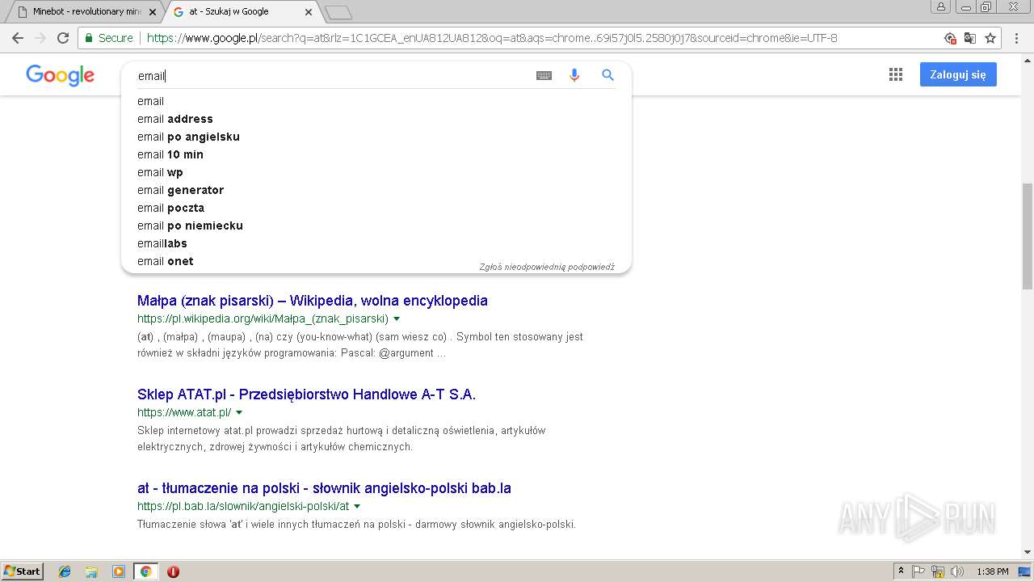Select the 'email po niemiecku' suggestion

pyautogui.click(x=376, y=226)
